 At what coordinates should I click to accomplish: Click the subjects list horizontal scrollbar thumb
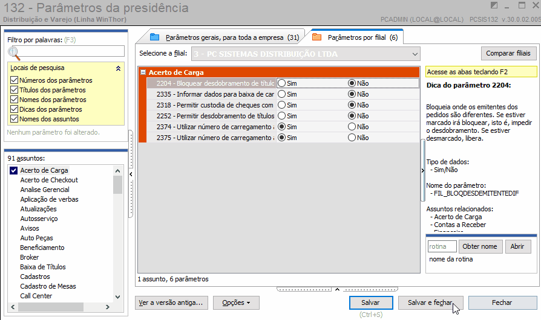[x=51, y=307]
